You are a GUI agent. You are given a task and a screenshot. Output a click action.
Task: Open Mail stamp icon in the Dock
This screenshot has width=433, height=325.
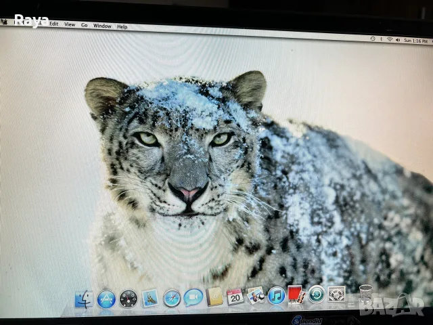(x=150, y=298)
